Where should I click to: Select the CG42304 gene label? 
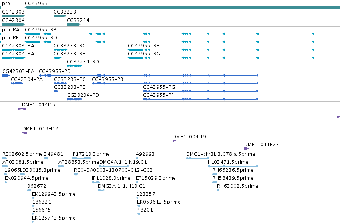[x=13, y=20]
